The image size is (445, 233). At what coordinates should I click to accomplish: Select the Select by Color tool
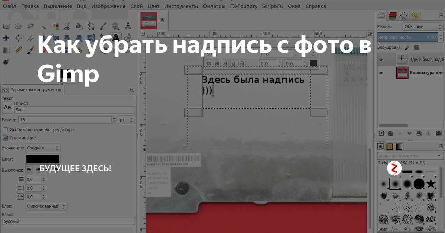coord(55,26)
